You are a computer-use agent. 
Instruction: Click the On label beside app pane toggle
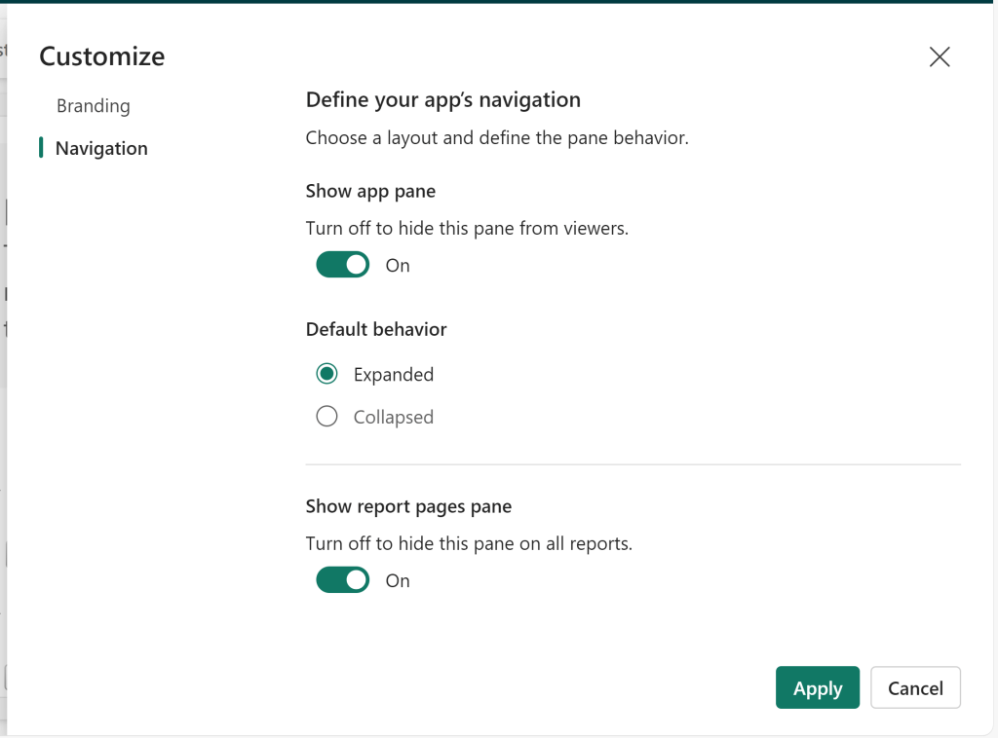(x=398, y=266)
